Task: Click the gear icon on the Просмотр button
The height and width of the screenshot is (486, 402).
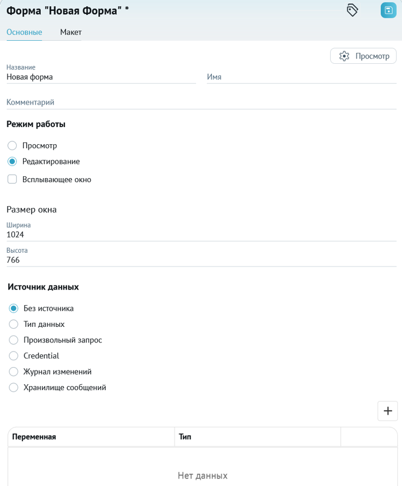Action: 344,56
